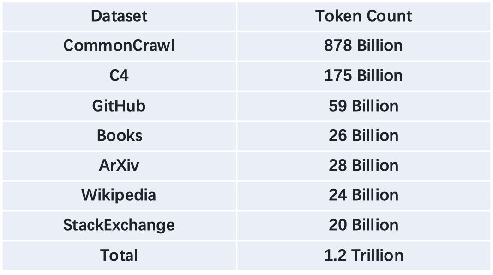Click the Wikipedia dataset cell
The image size is (493, 275).
tap(119, 196)
